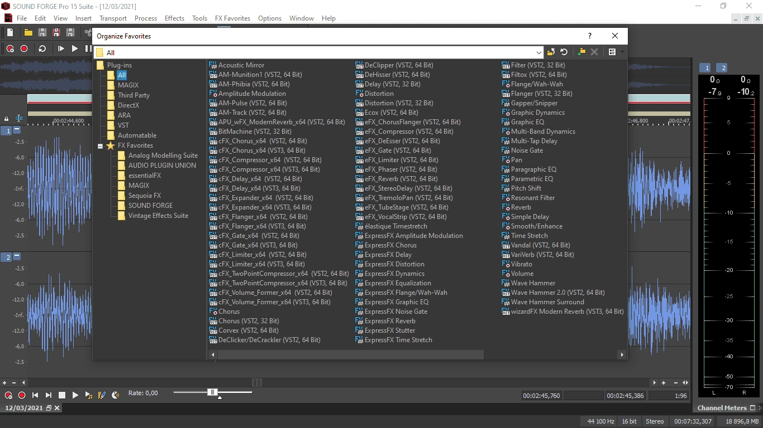Image resolution: width=763 pixels, height=428 pixels.
Task: Click the Open folder icon in main toolbar
Action: point(28,33)
